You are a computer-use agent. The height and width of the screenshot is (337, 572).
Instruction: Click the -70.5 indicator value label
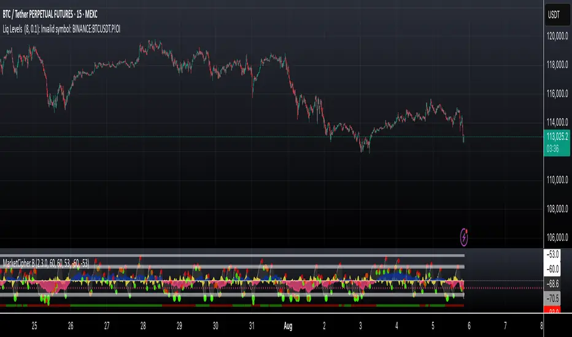pos(556,300)
